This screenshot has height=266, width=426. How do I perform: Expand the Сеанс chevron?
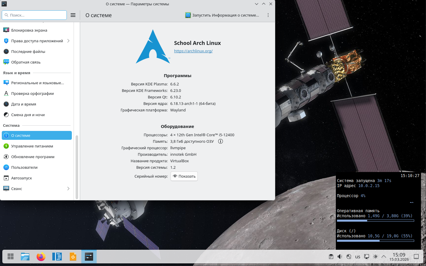(68, 189)
